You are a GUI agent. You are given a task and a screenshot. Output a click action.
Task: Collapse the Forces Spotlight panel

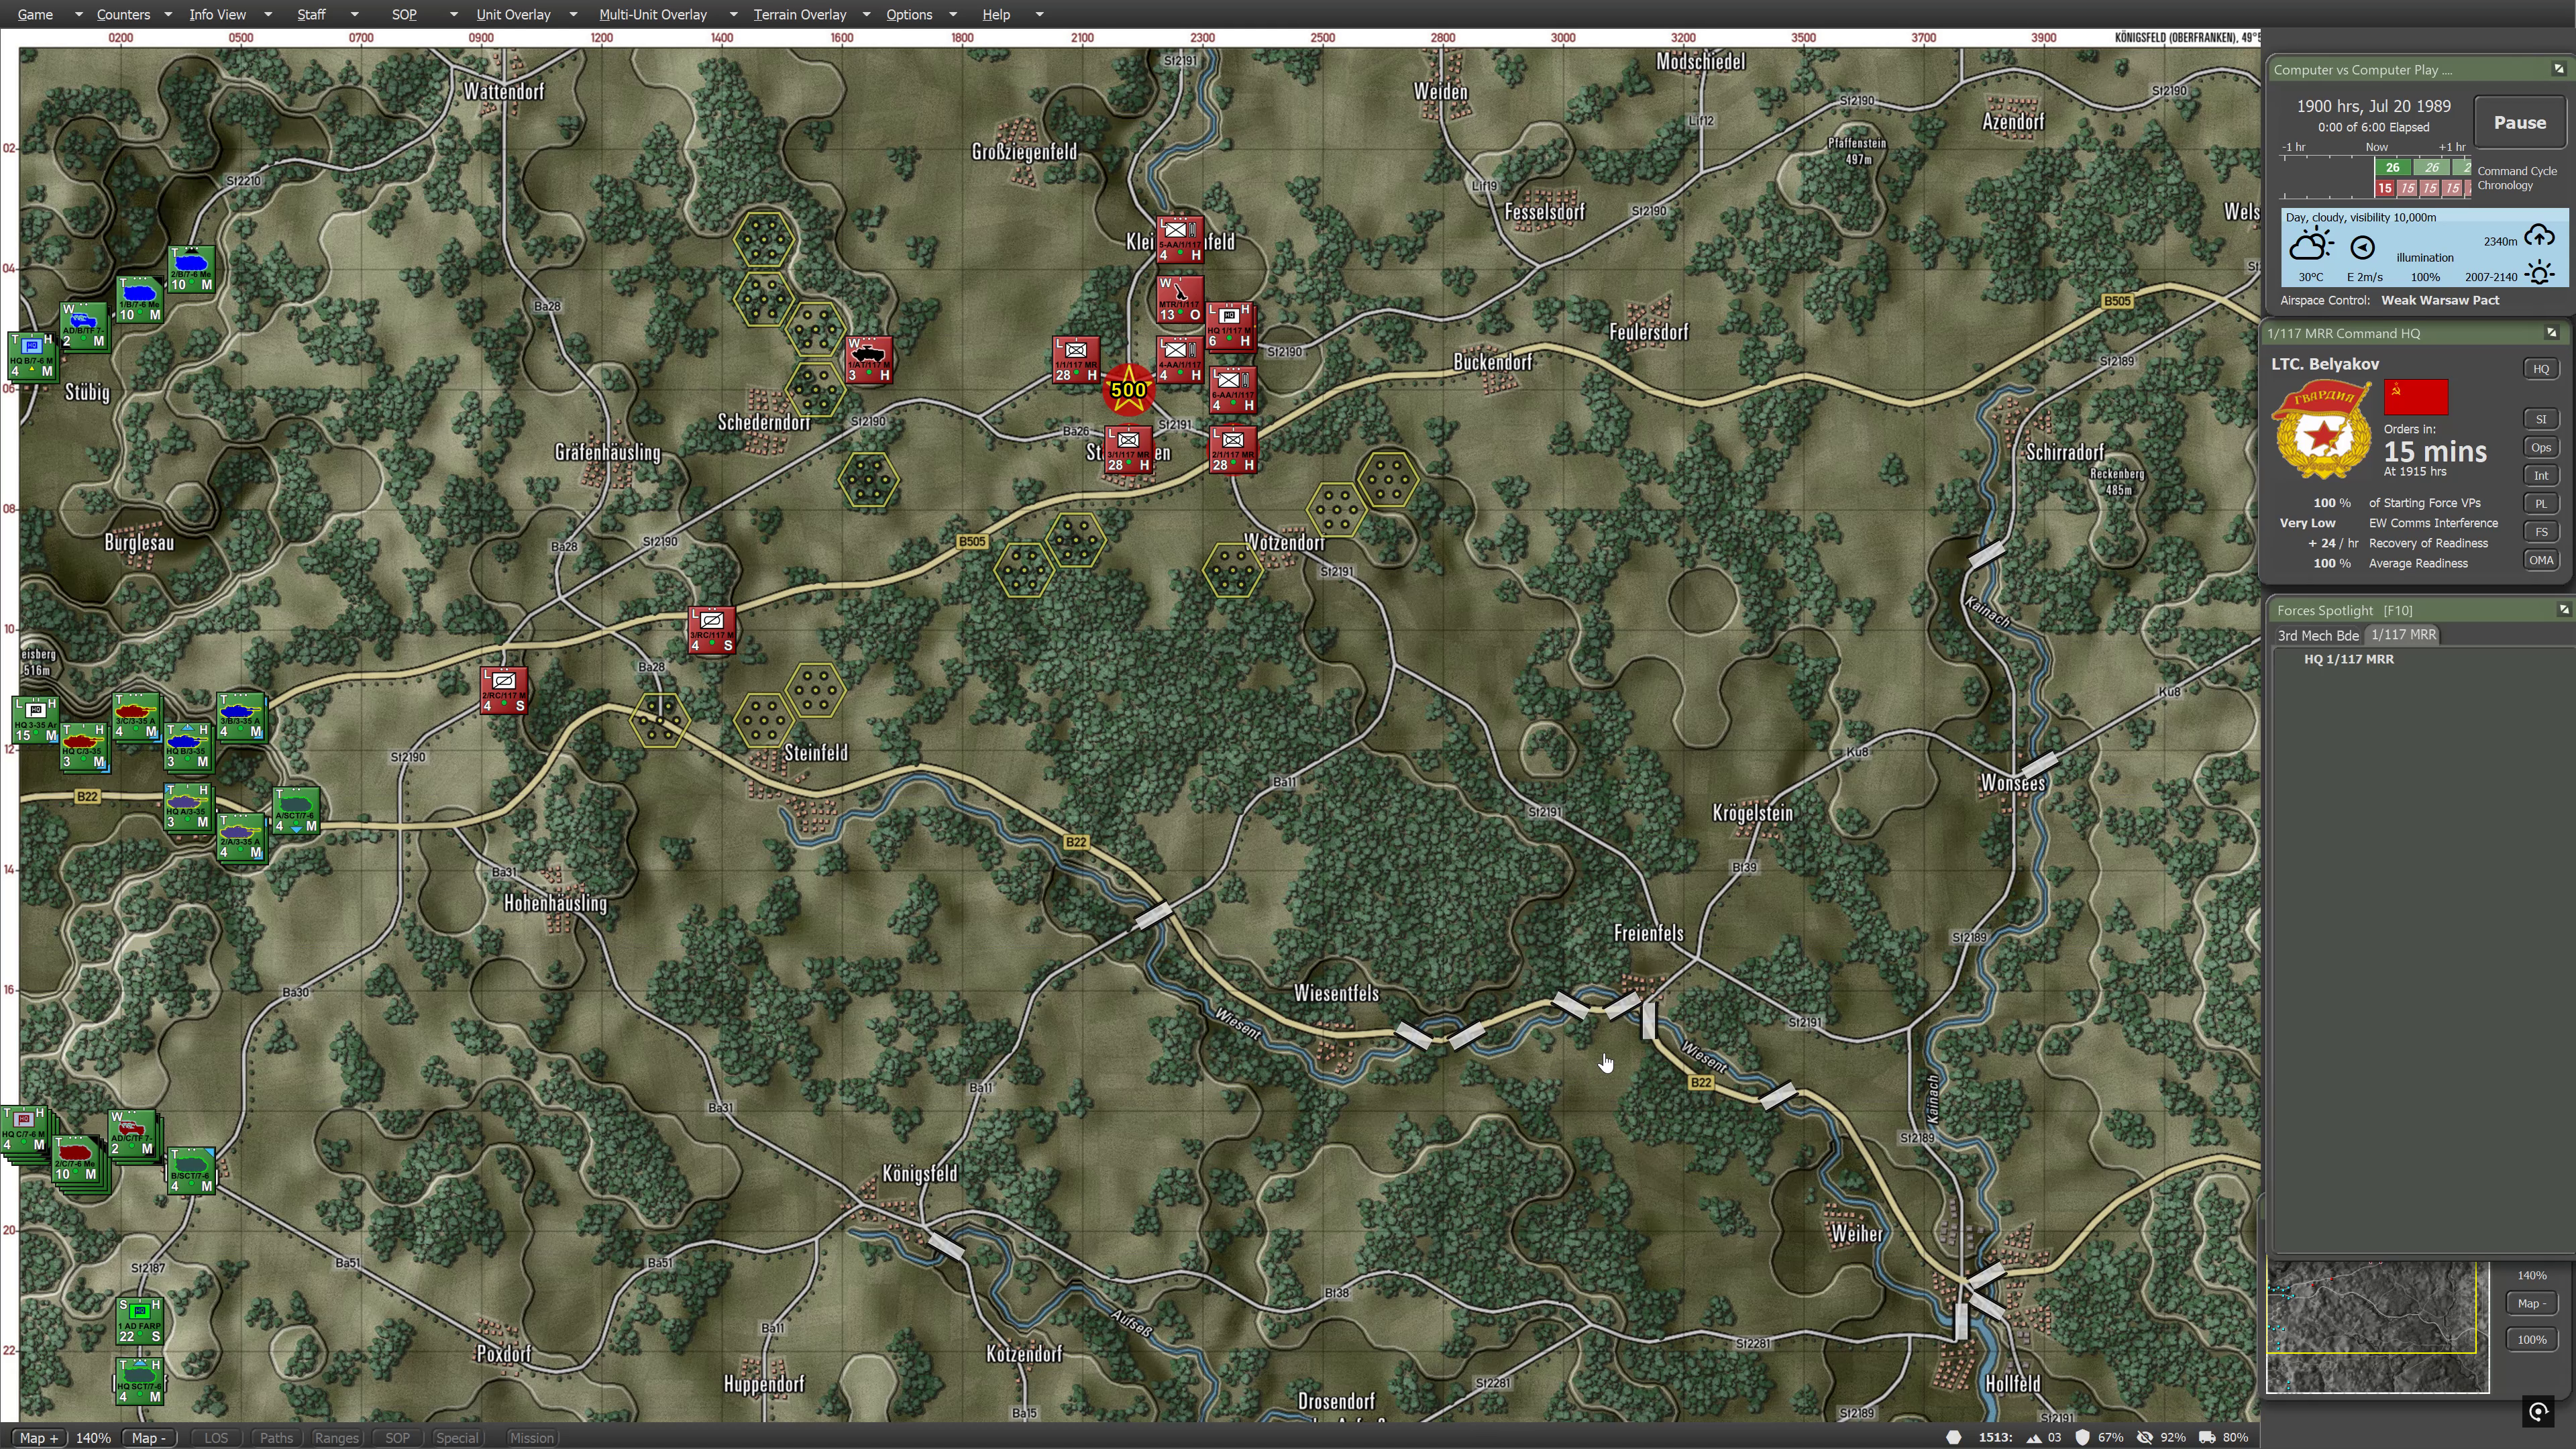click(2563, 609)
